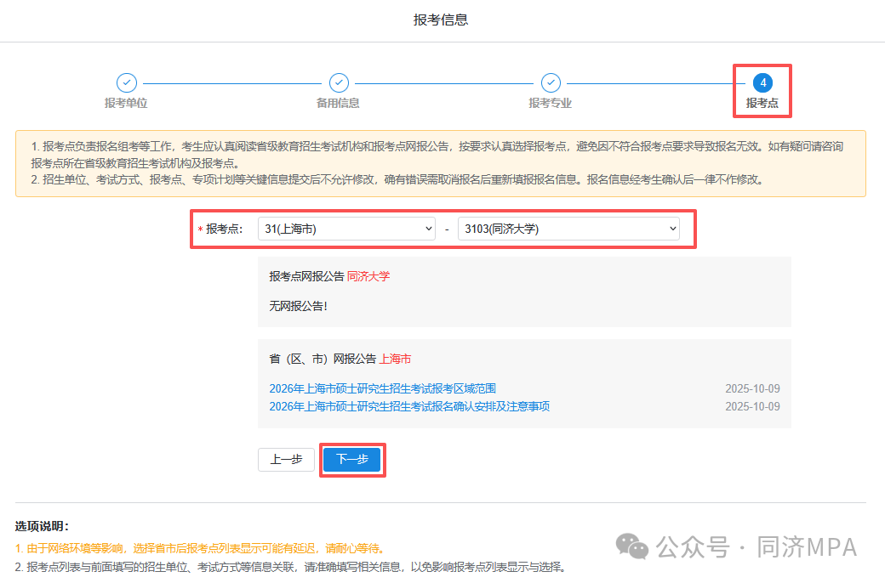Click the checkmark circle above 报考单位
Viewport: 885px width, 583px height.
tap(126, 83)
